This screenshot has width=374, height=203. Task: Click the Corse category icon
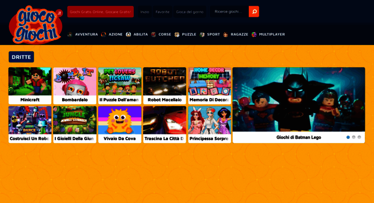point(154,35)
